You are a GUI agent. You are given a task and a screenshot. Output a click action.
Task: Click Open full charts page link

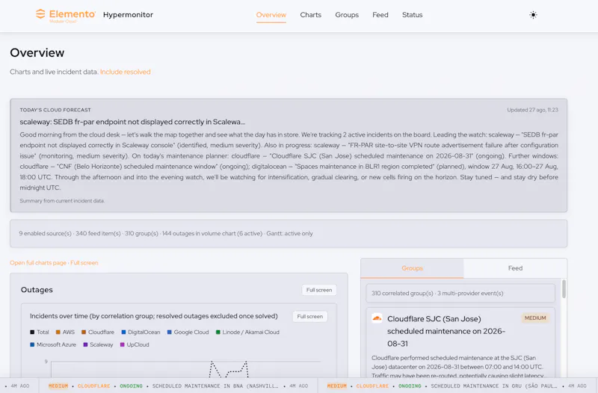(x=38, y=263)
